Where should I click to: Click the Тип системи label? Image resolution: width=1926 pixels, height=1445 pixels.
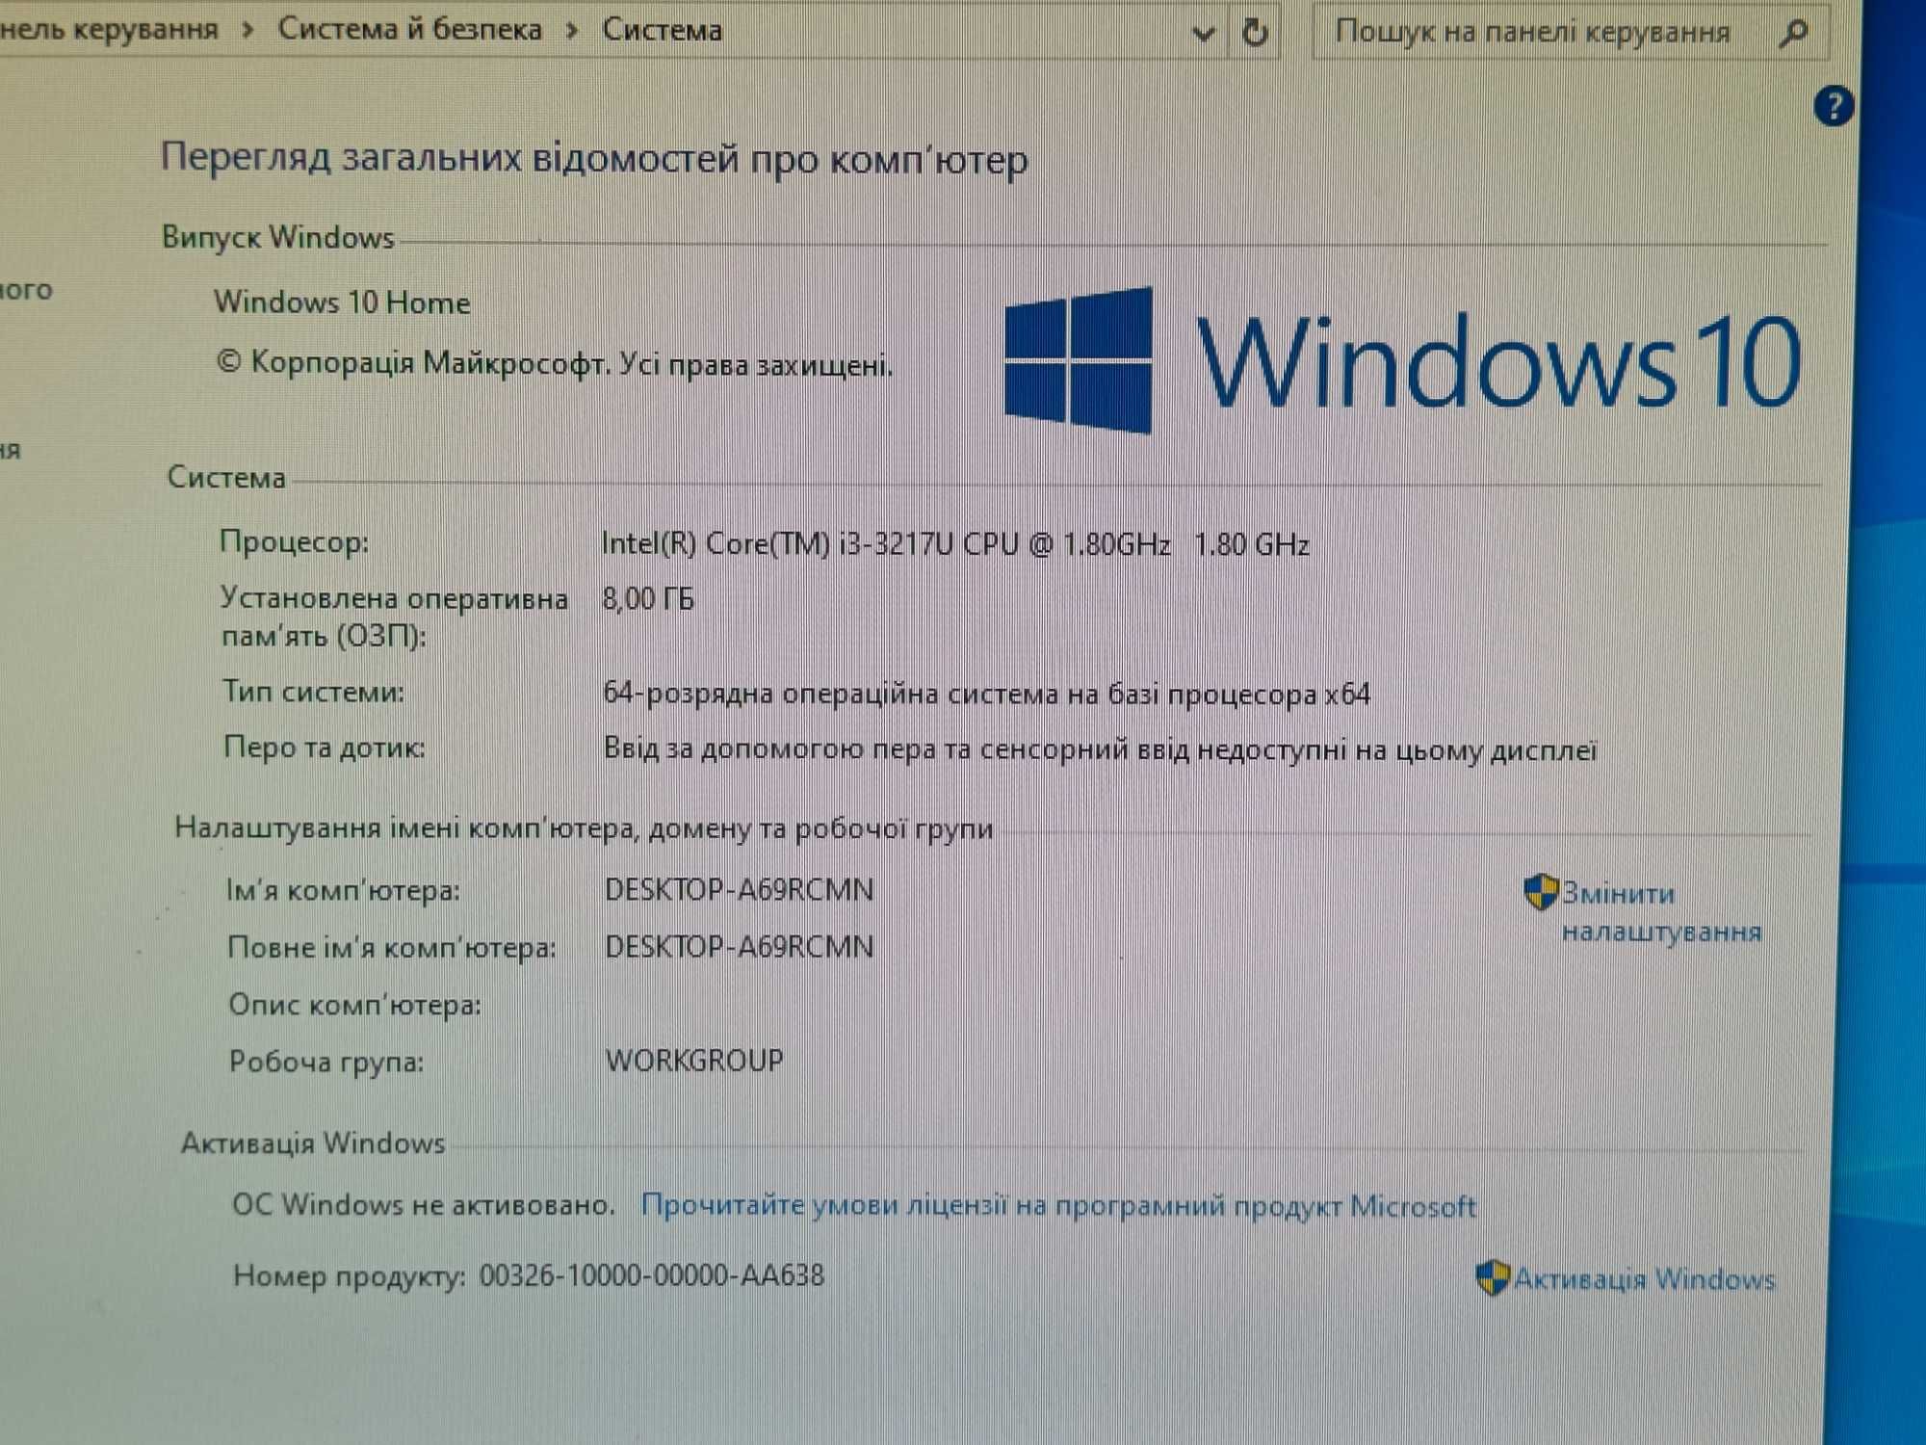pyautogui.click(x=314, y=692)
